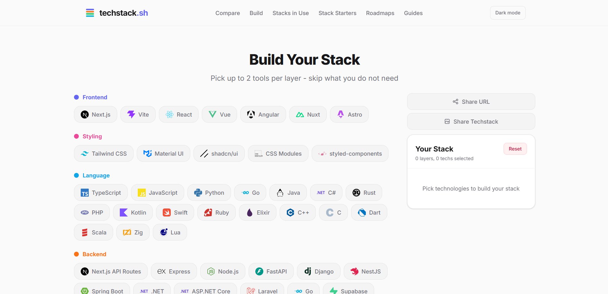Screen dimensions: 608x294
Task: Choose the Astro framework
Action: pyautogui.click(x=349, y=114)
